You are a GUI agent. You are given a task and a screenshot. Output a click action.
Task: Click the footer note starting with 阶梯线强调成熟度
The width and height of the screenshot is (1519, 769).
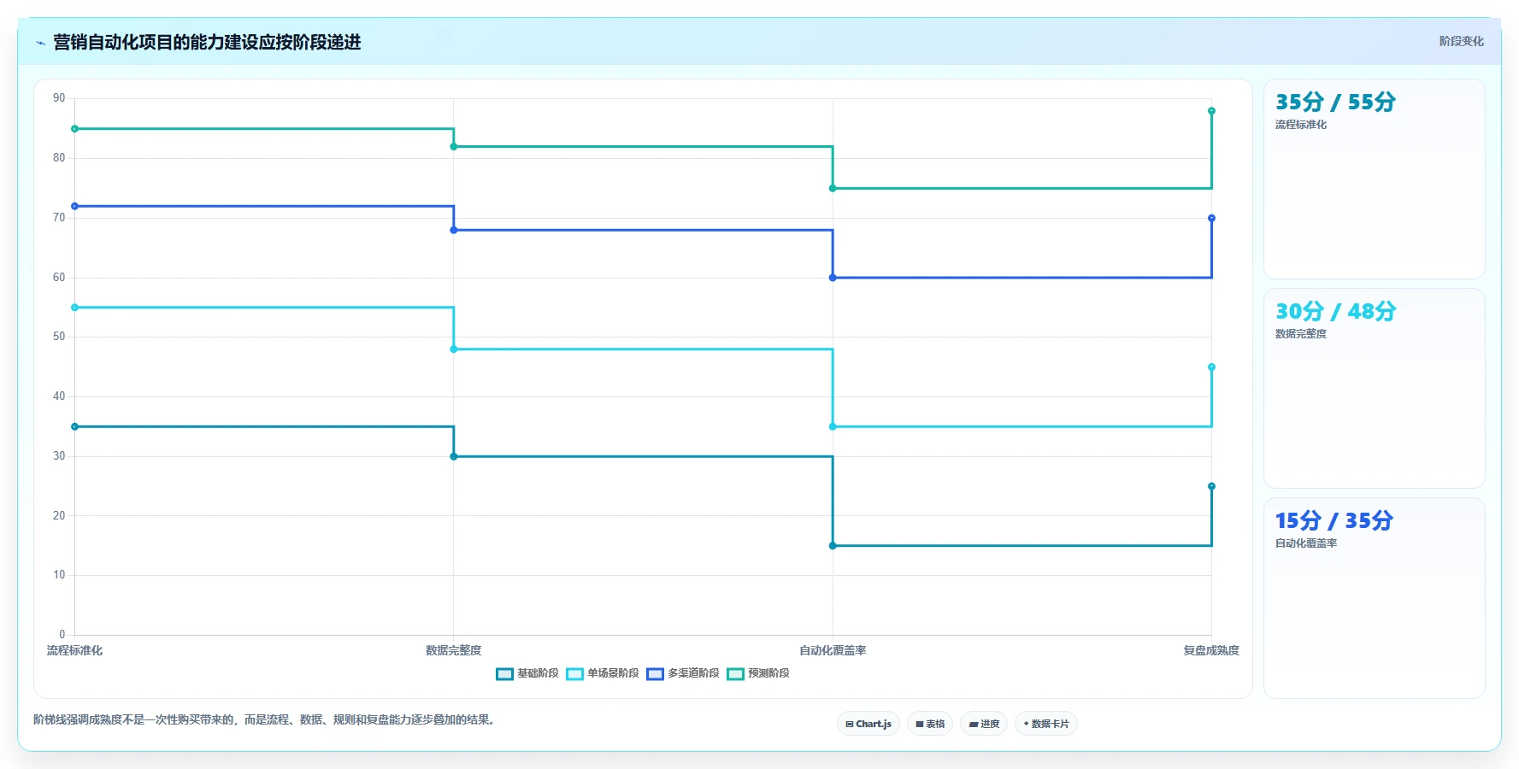(x=266, y=719)
